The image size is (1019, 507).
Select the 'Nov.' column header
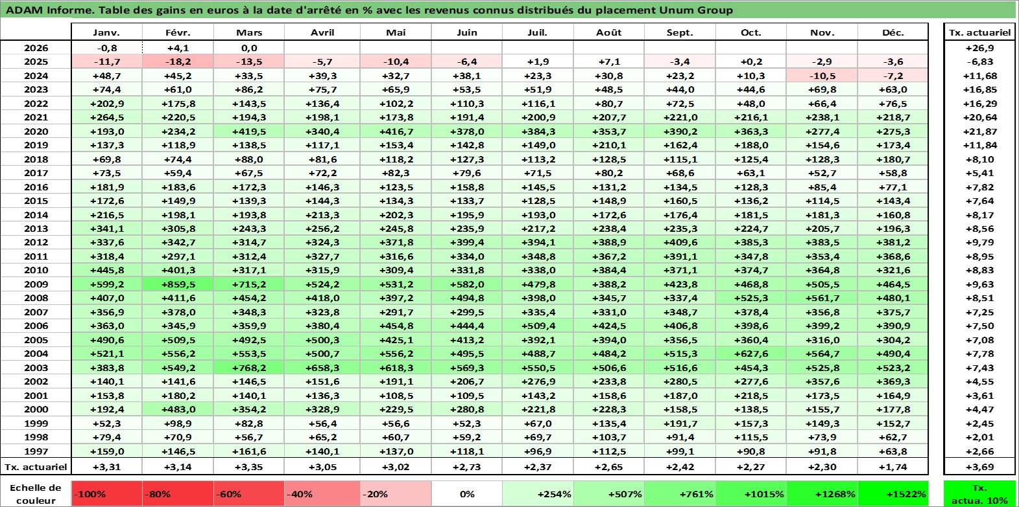[822, 32]
